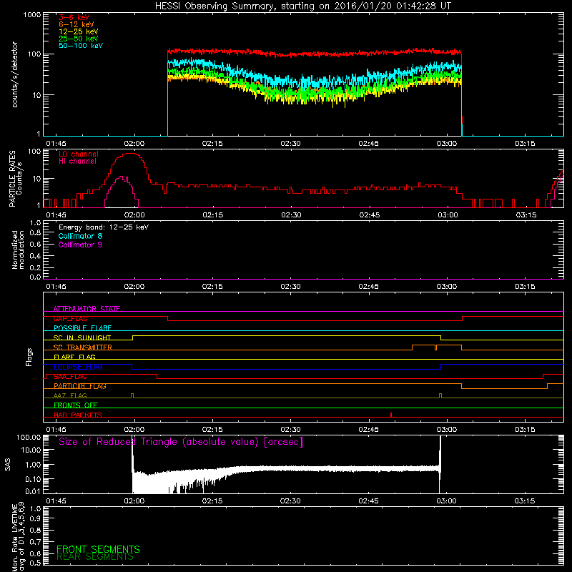Click the FRONTS_OFF flag label
Image resolution: width=572 pixels, height=572 pixels.
click(x=76, y=405)
